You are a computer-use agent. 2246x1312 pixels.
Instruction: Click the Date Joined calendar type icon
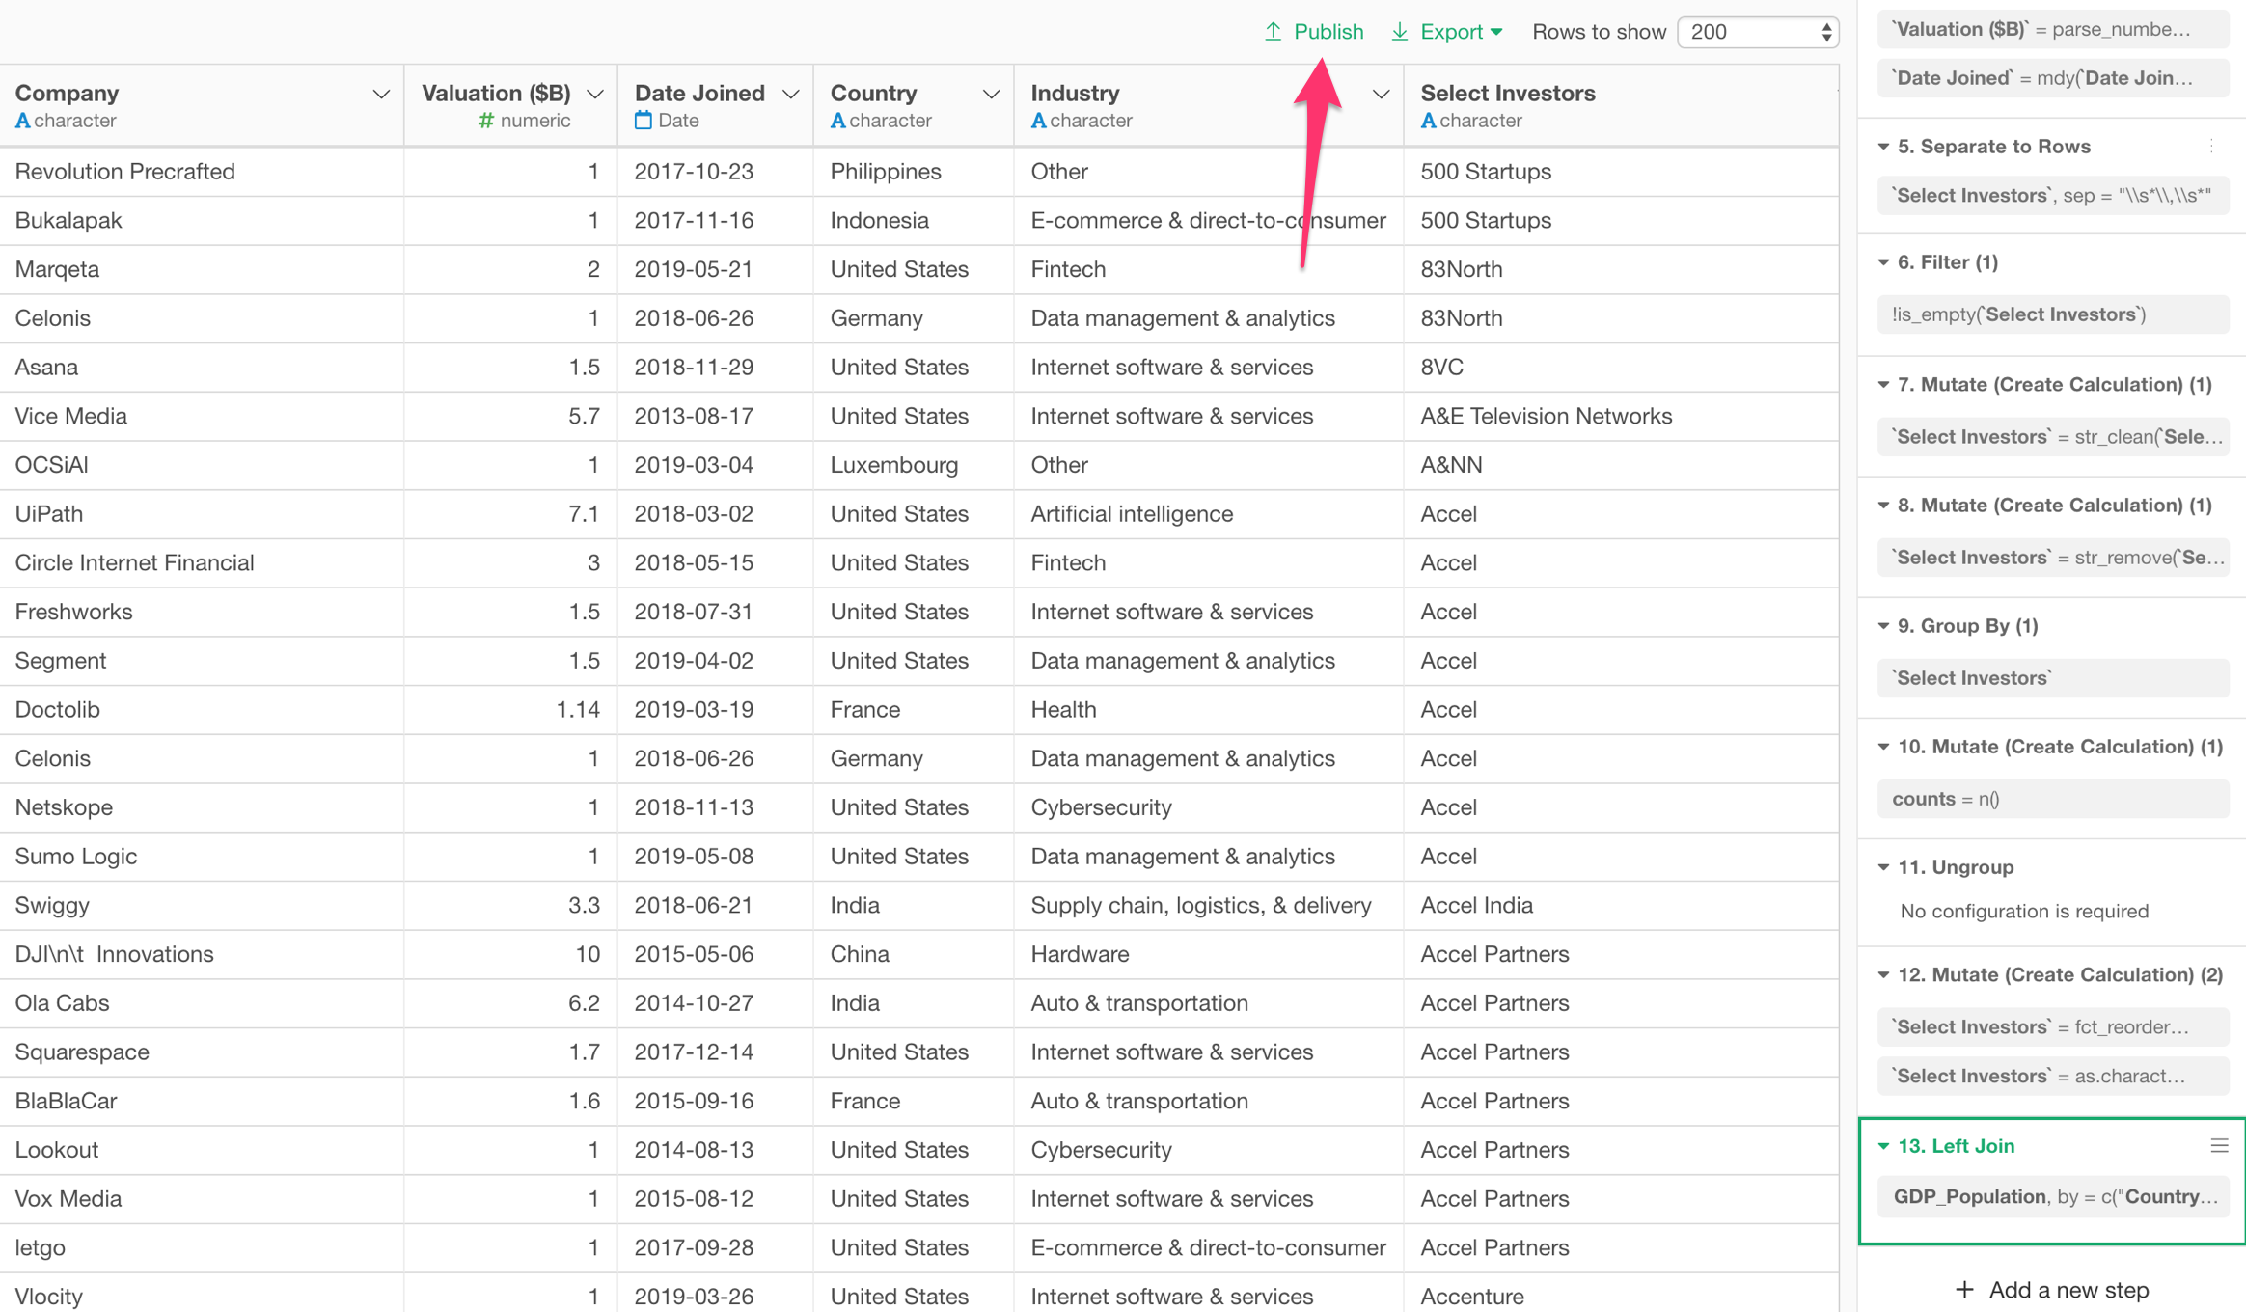point(644,121)
